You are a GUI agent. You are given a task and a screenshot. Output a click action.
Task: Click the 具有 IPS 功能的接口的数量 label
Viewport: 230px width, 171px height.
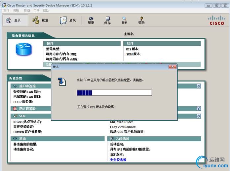click(x=130, y=149)
